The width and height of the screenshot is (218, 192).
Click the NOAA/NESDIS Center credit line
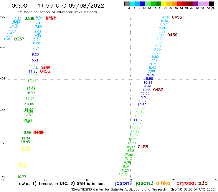coord(118,189)
